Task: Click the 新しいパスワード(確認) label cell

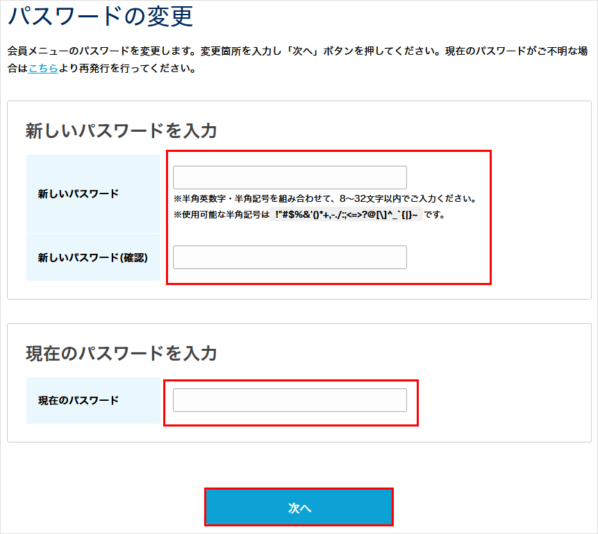Action: point(93,257)
